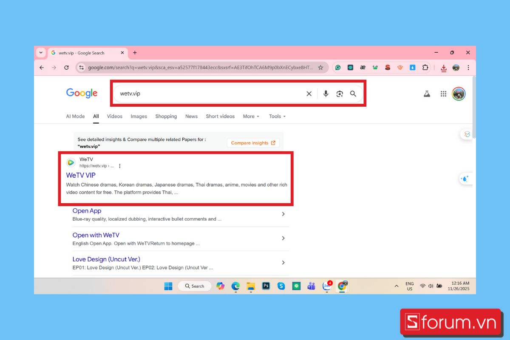Search by image with Google Lens

tap(340, 94)
